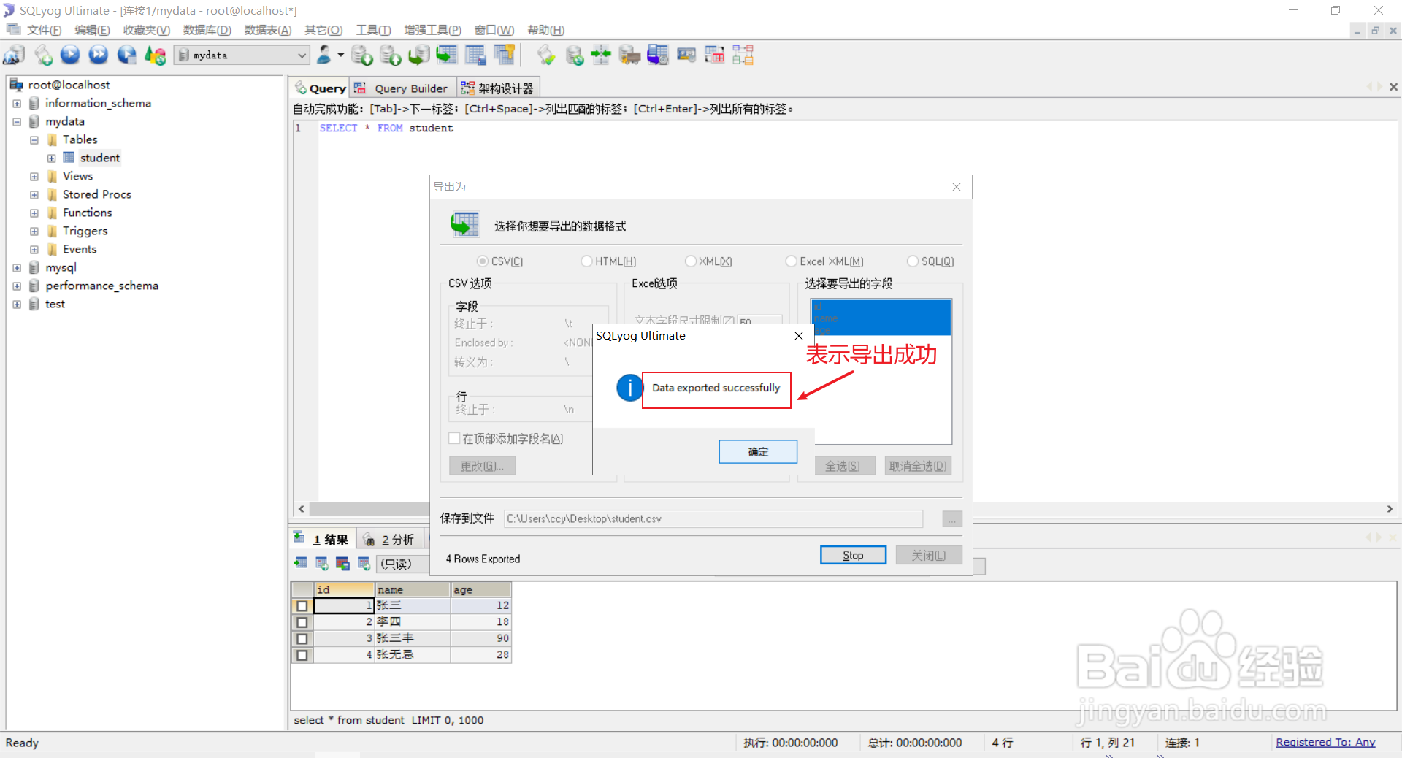This screenshot has width=1402, height=758.
Task: Select the Execute All Queries double-arrow icon
Action: coord(99,55)
